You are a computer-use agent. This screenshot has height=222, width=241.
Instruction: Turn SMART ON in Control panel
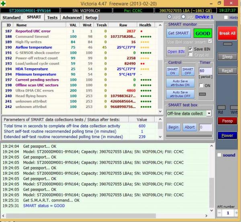(x=172, y=71)
